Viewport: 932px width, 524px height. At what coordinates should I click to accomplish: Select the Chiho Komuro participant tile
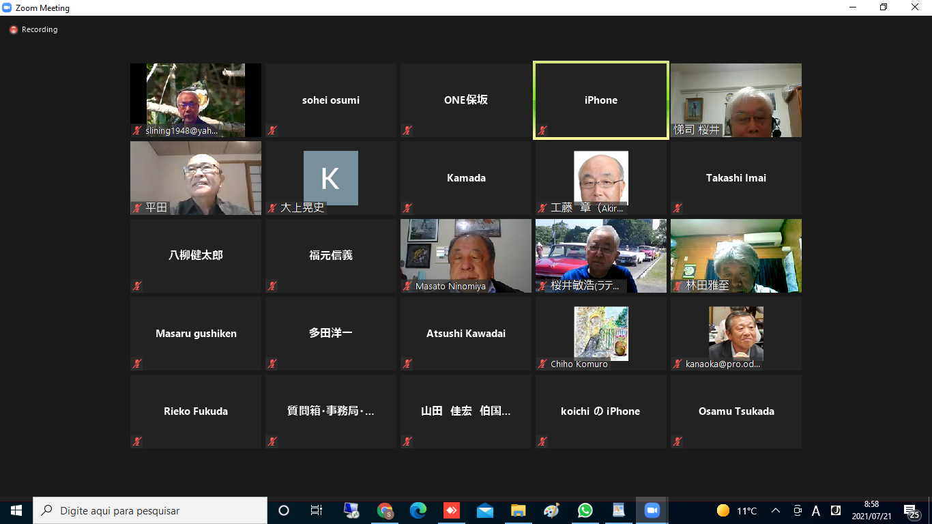coord(601,334)
